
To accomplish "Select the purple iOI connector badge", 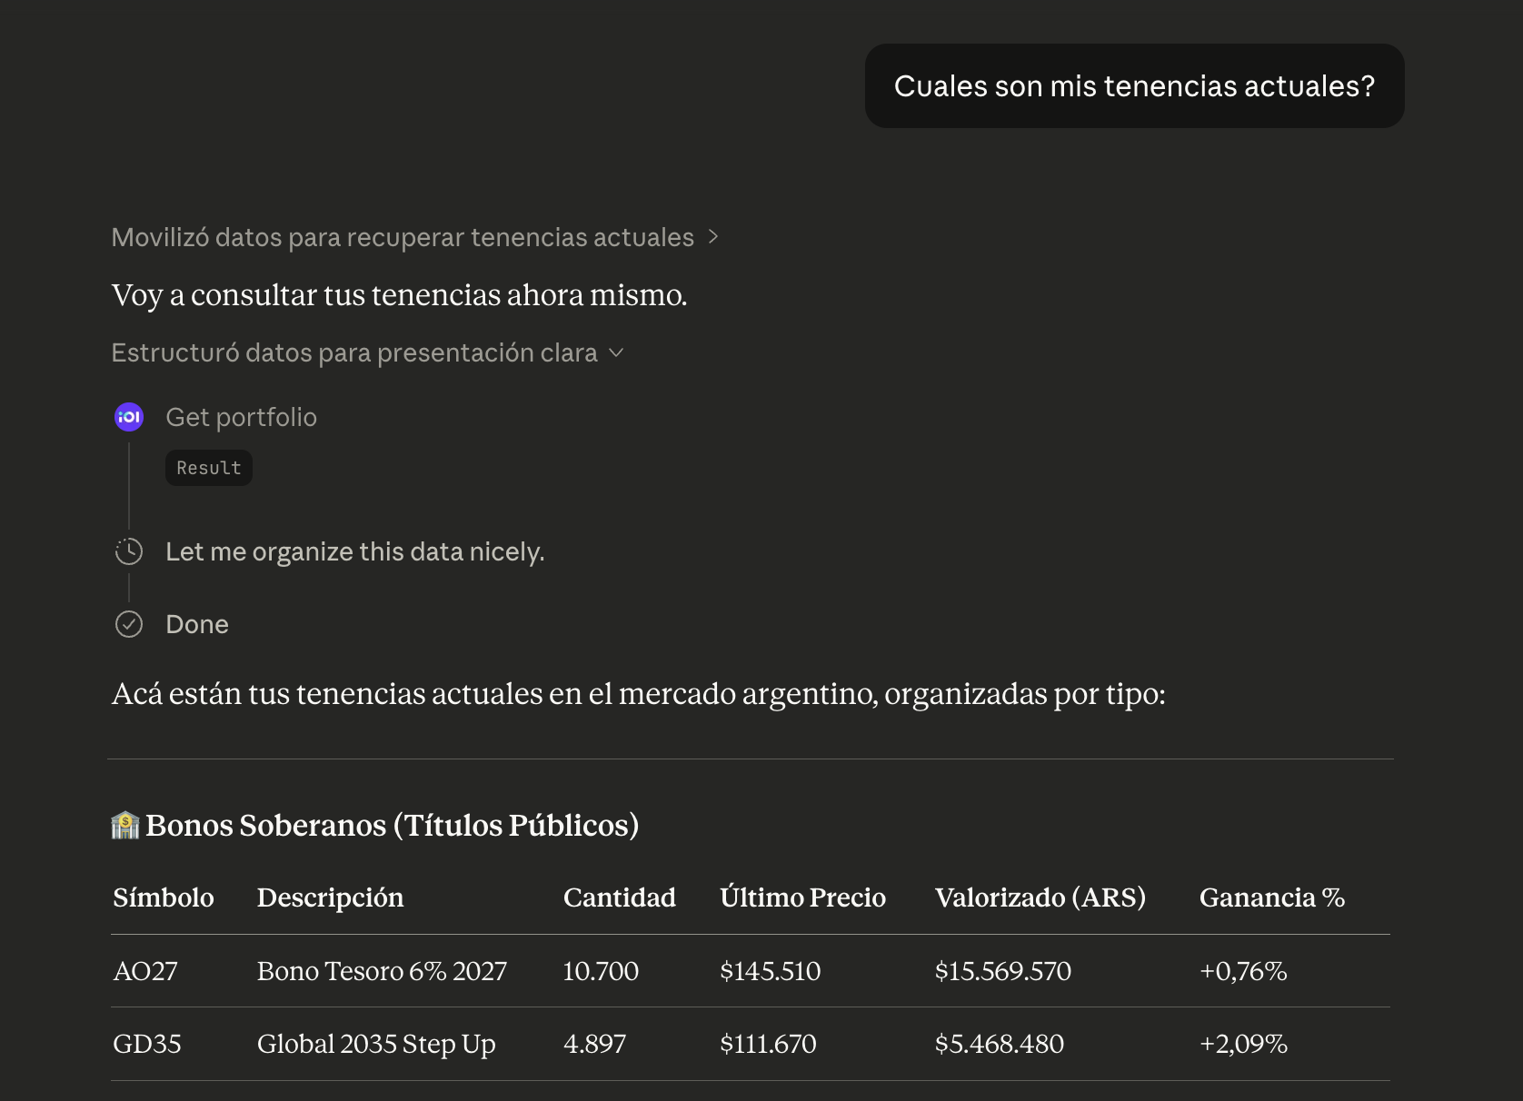I will tap(129, 417).
